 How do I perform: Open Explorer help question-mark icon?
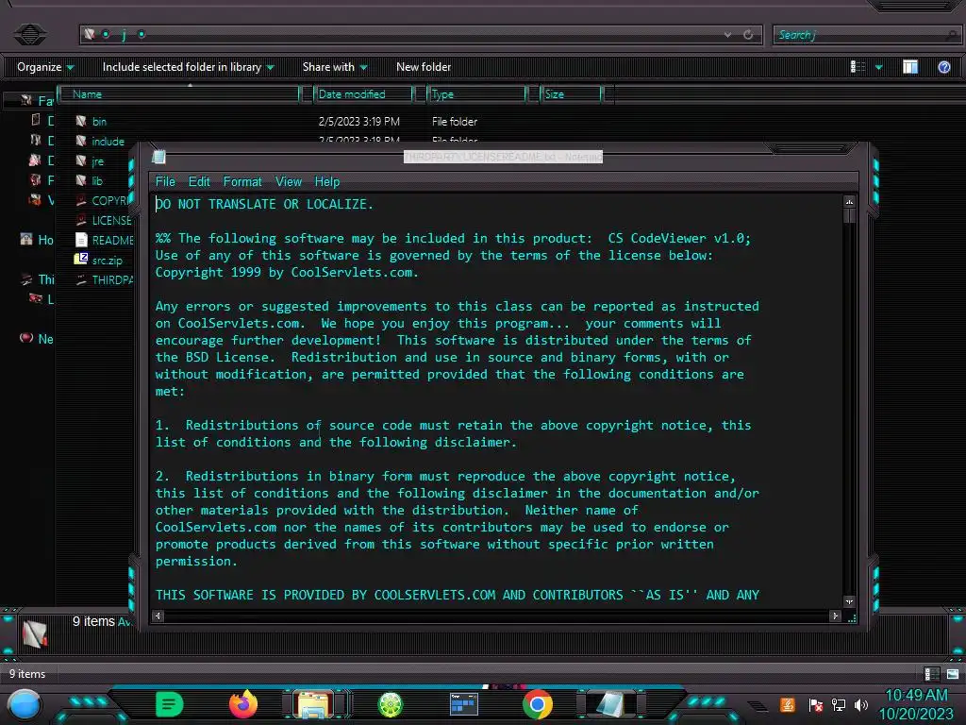click(x=943, y=67)
